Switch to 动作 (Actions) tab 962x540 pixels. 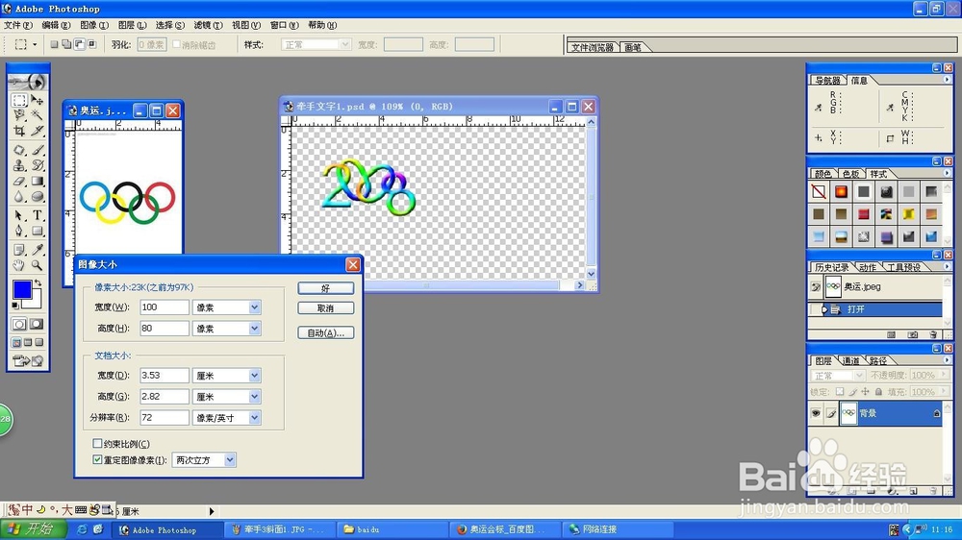[868, 267]
